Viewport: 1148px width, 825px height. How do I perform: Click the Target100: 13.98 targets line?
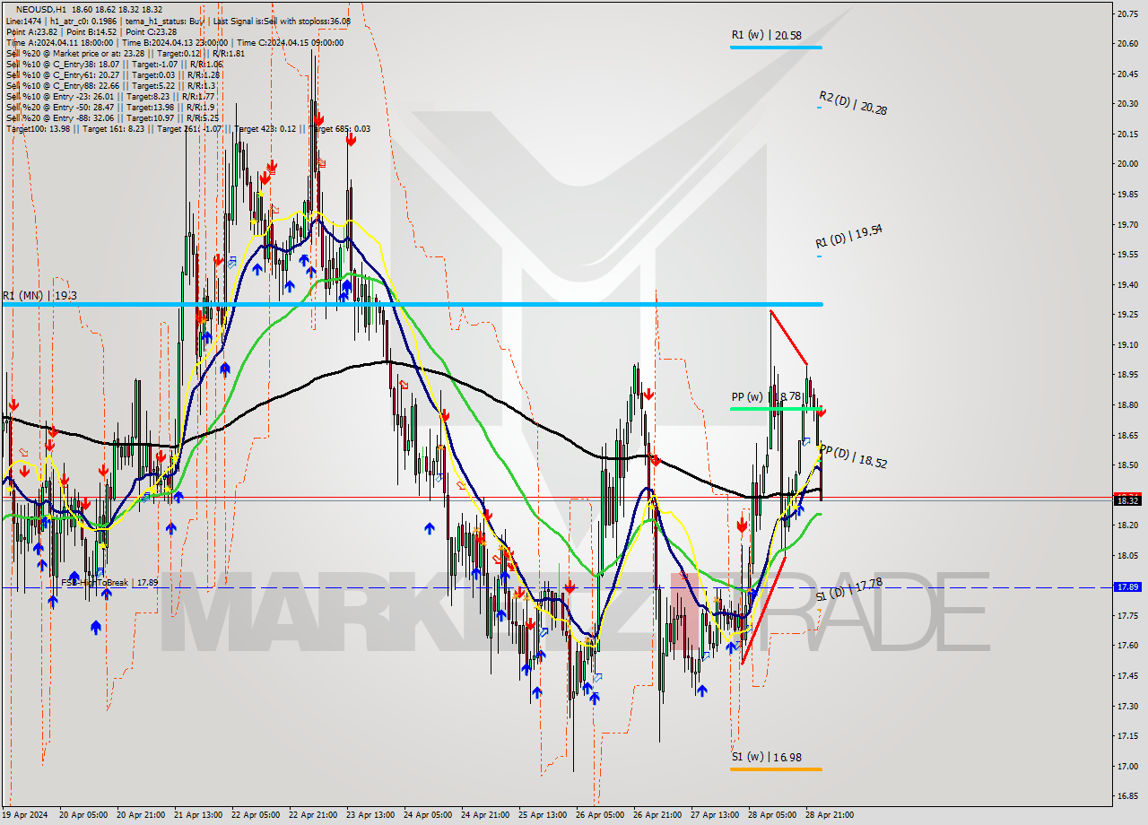187,128
